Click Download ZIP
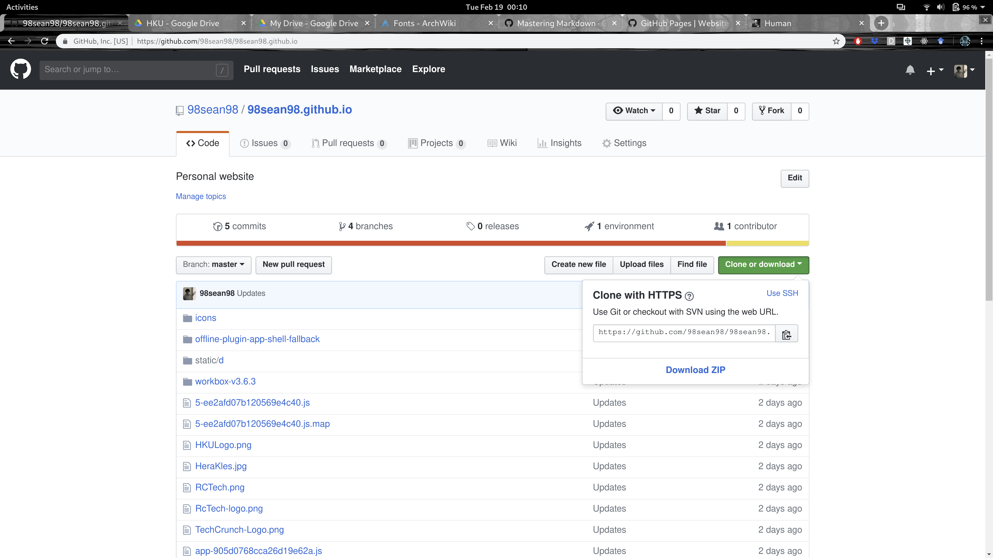 695,370
